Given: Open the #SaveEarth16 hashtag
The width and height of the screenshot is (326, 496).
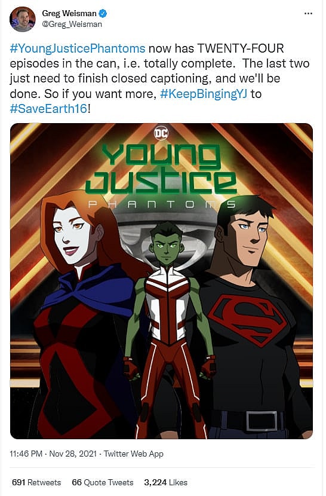Looking at the screenshot, I should tap(48, 109).
